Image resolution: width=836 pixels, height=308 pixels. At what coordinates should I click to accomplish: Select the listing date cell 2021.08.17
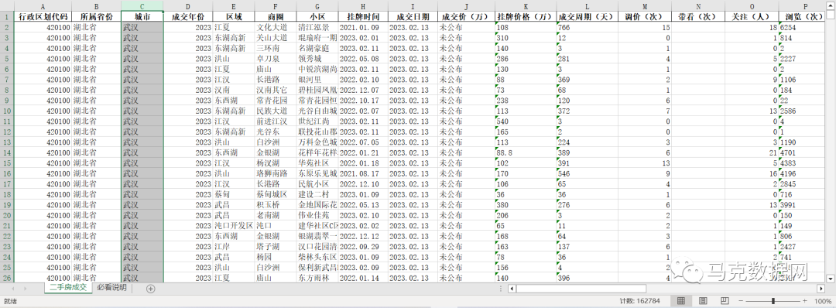363,173
